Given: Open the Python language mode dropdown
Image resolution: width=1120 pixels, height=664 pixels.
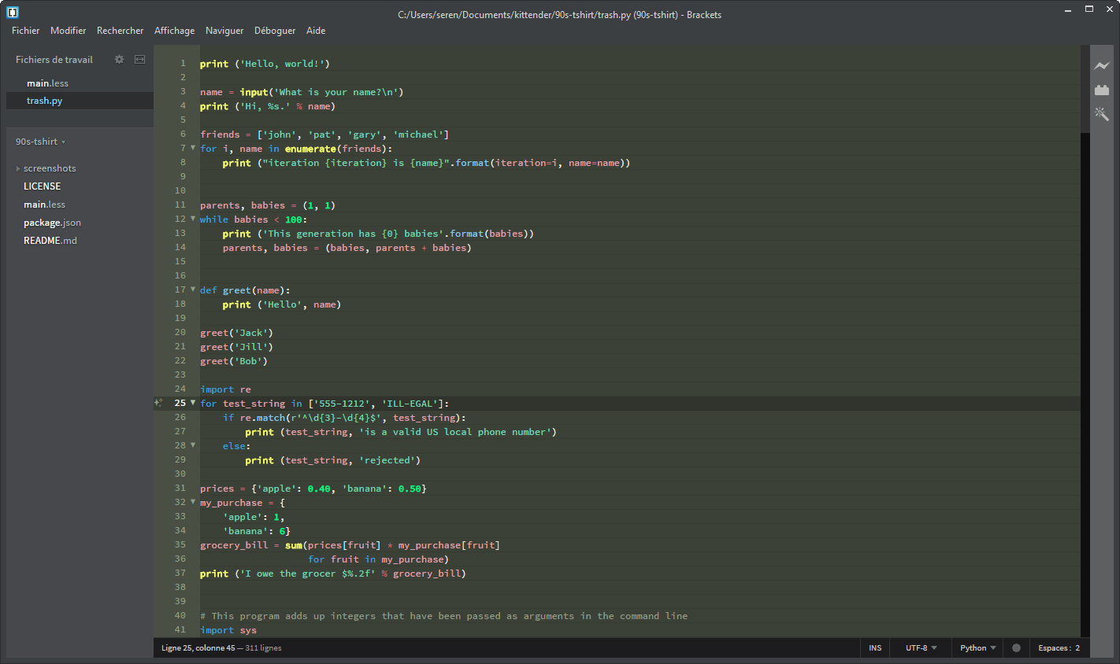Looking at the screenshot, I should [977, 647].
